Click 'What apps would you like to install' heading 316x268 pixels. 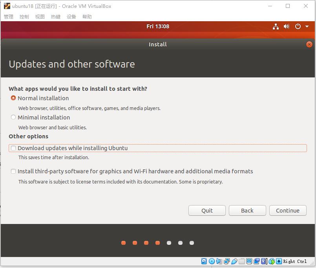[x=78, y=89]
